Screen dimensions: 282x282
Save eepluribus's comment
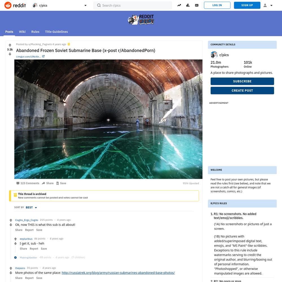click(44, 249)
